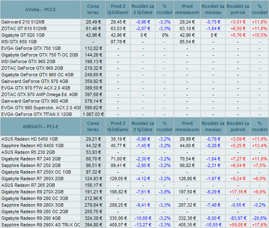Screen dimensions: 269x228
Task: Click the 112,02 € price cell
Action: (93, 48)
